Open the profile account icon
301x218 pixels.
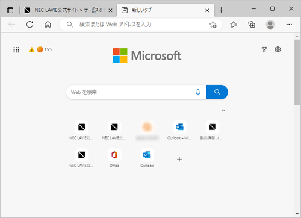[x=270, y=25]
